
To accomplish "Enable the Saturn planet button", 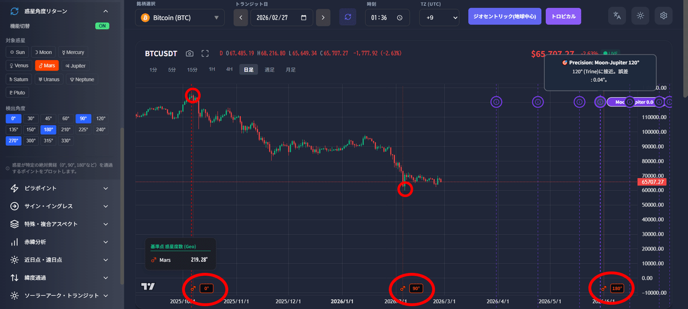I will coord(19,80).
